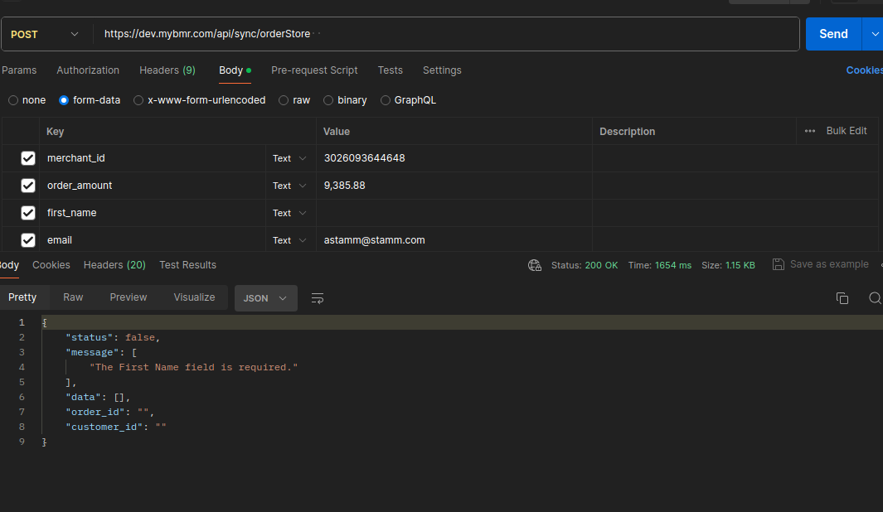
Task: Click the copy response icon
Action: (842, 298)
